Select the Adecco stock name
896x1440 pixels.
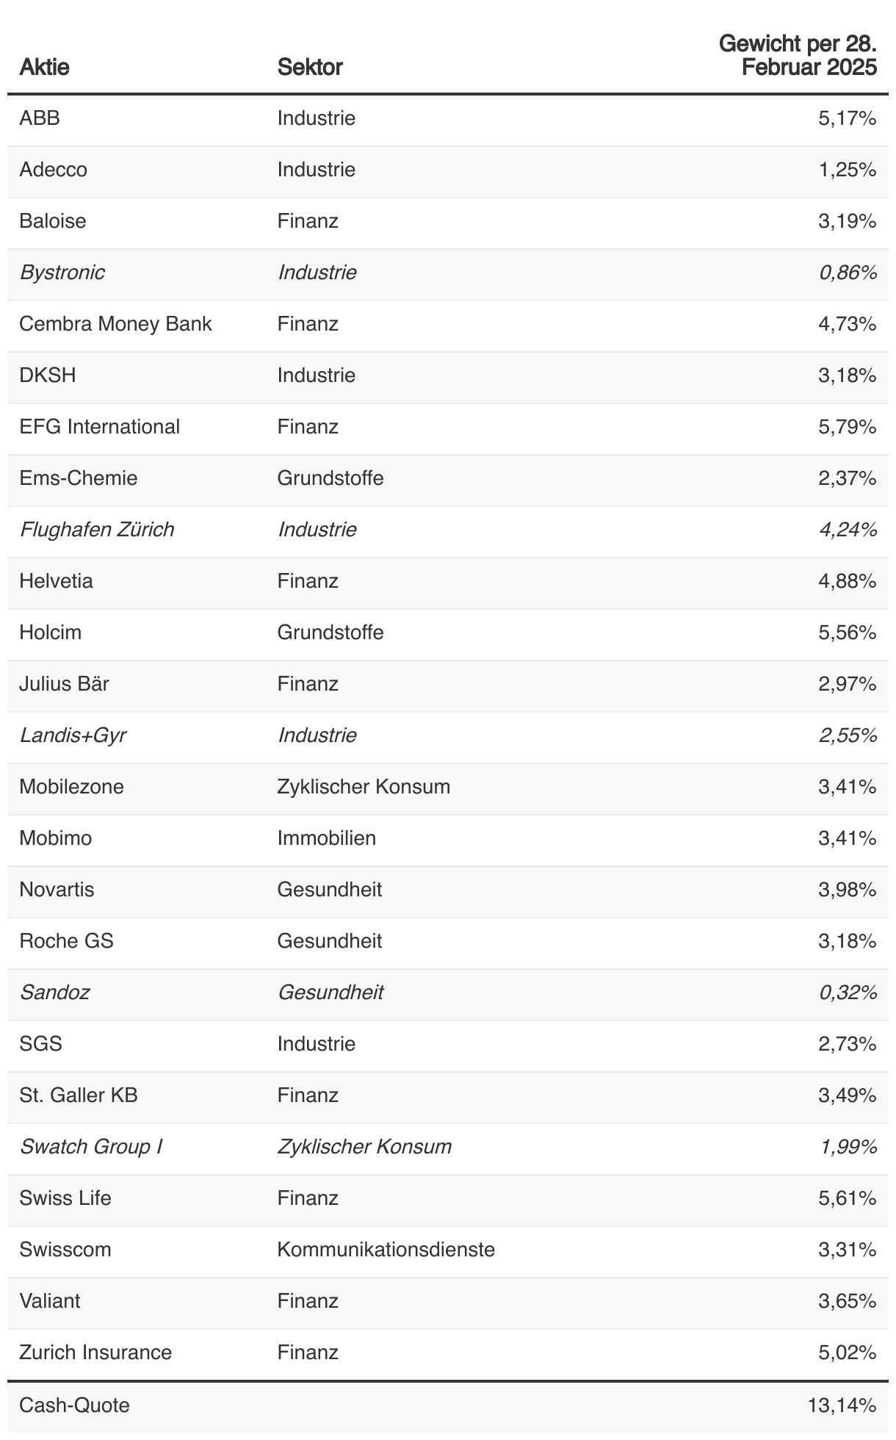tap(53, 170)
